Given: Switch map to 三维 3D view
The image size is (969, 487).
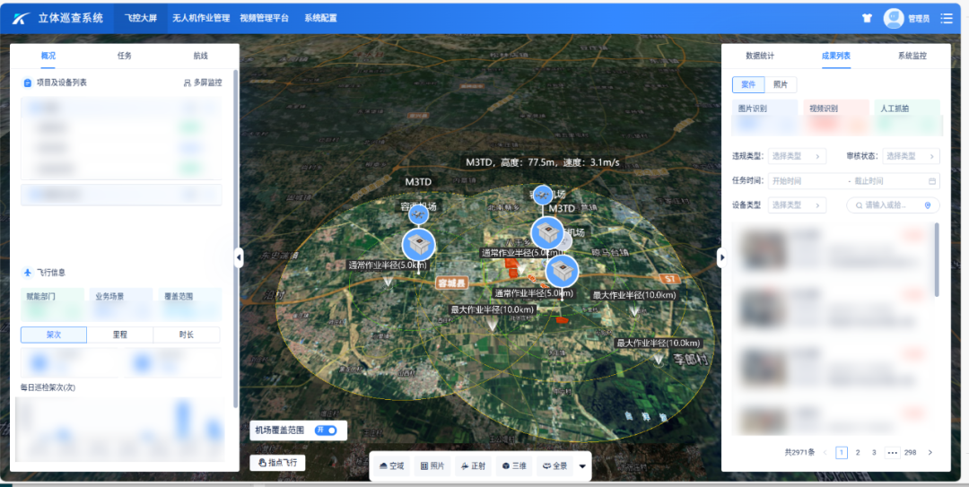Looking at the screenshot, I should point(515,465).
